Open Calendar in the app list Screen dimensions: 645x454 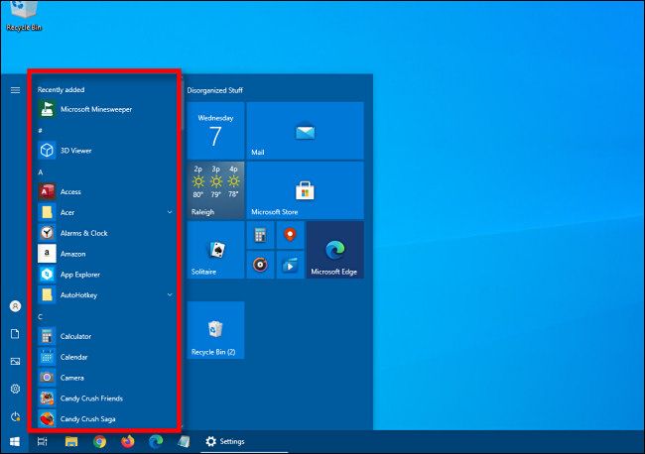click(105, 357)
